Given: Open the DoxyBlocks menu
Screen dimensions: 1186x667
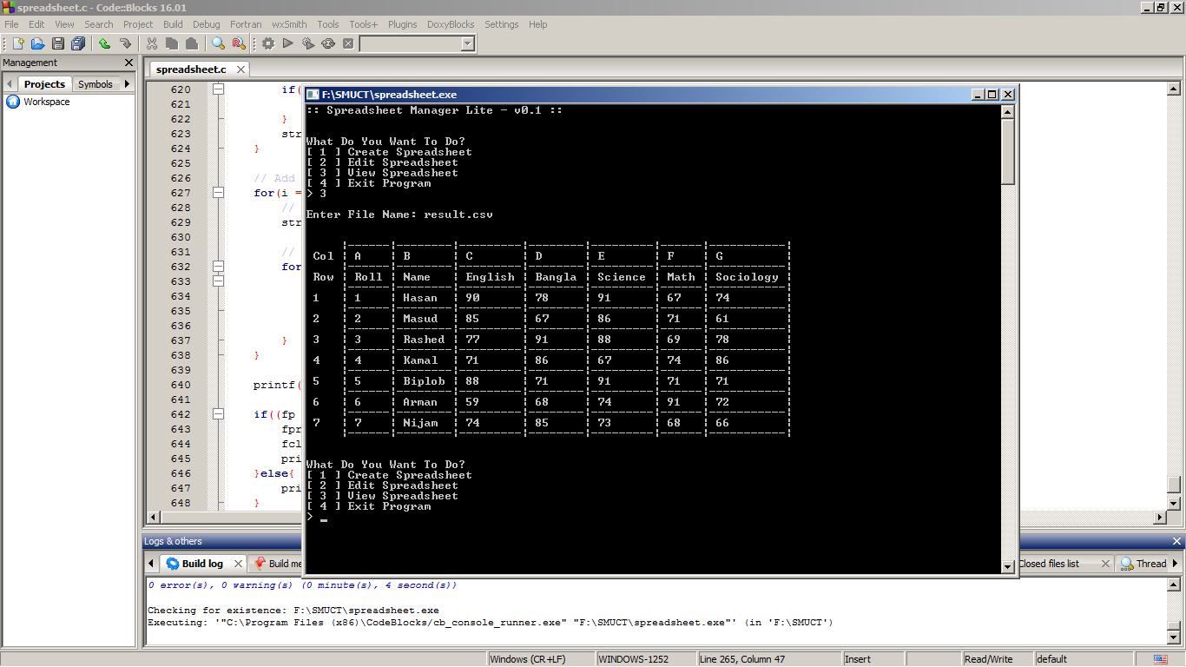Looking at the screenshot, I should [451, 24].
